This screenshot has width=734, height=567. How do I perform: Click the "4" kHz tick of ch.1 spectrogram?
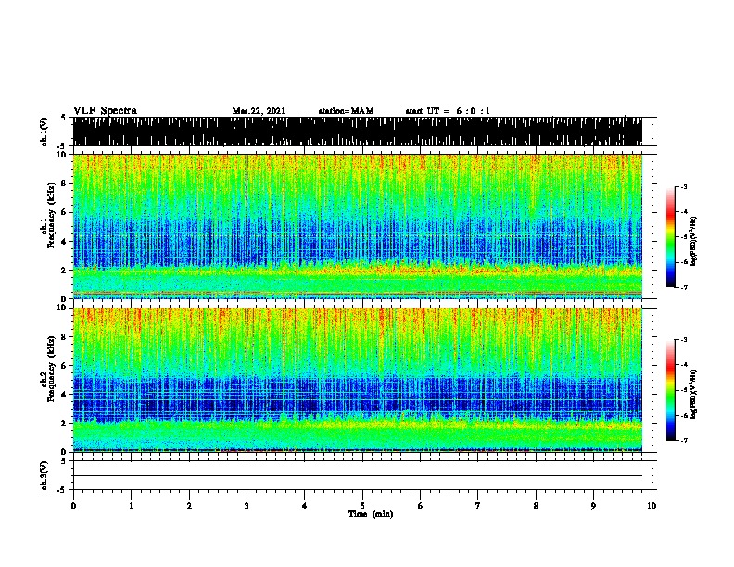pyautogui.click(x=64, y=242)
